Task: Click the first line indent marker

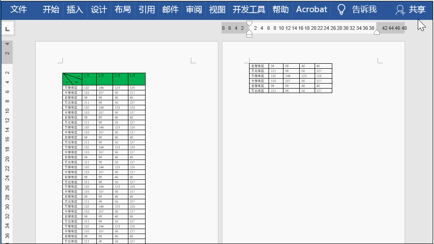Action: [x=249, y=23]
